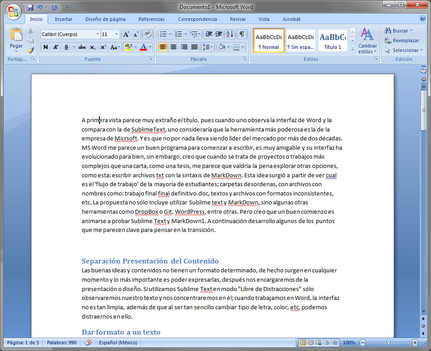
Task: Click the spelling check icon in status bar
Action: tap(88, 343)
